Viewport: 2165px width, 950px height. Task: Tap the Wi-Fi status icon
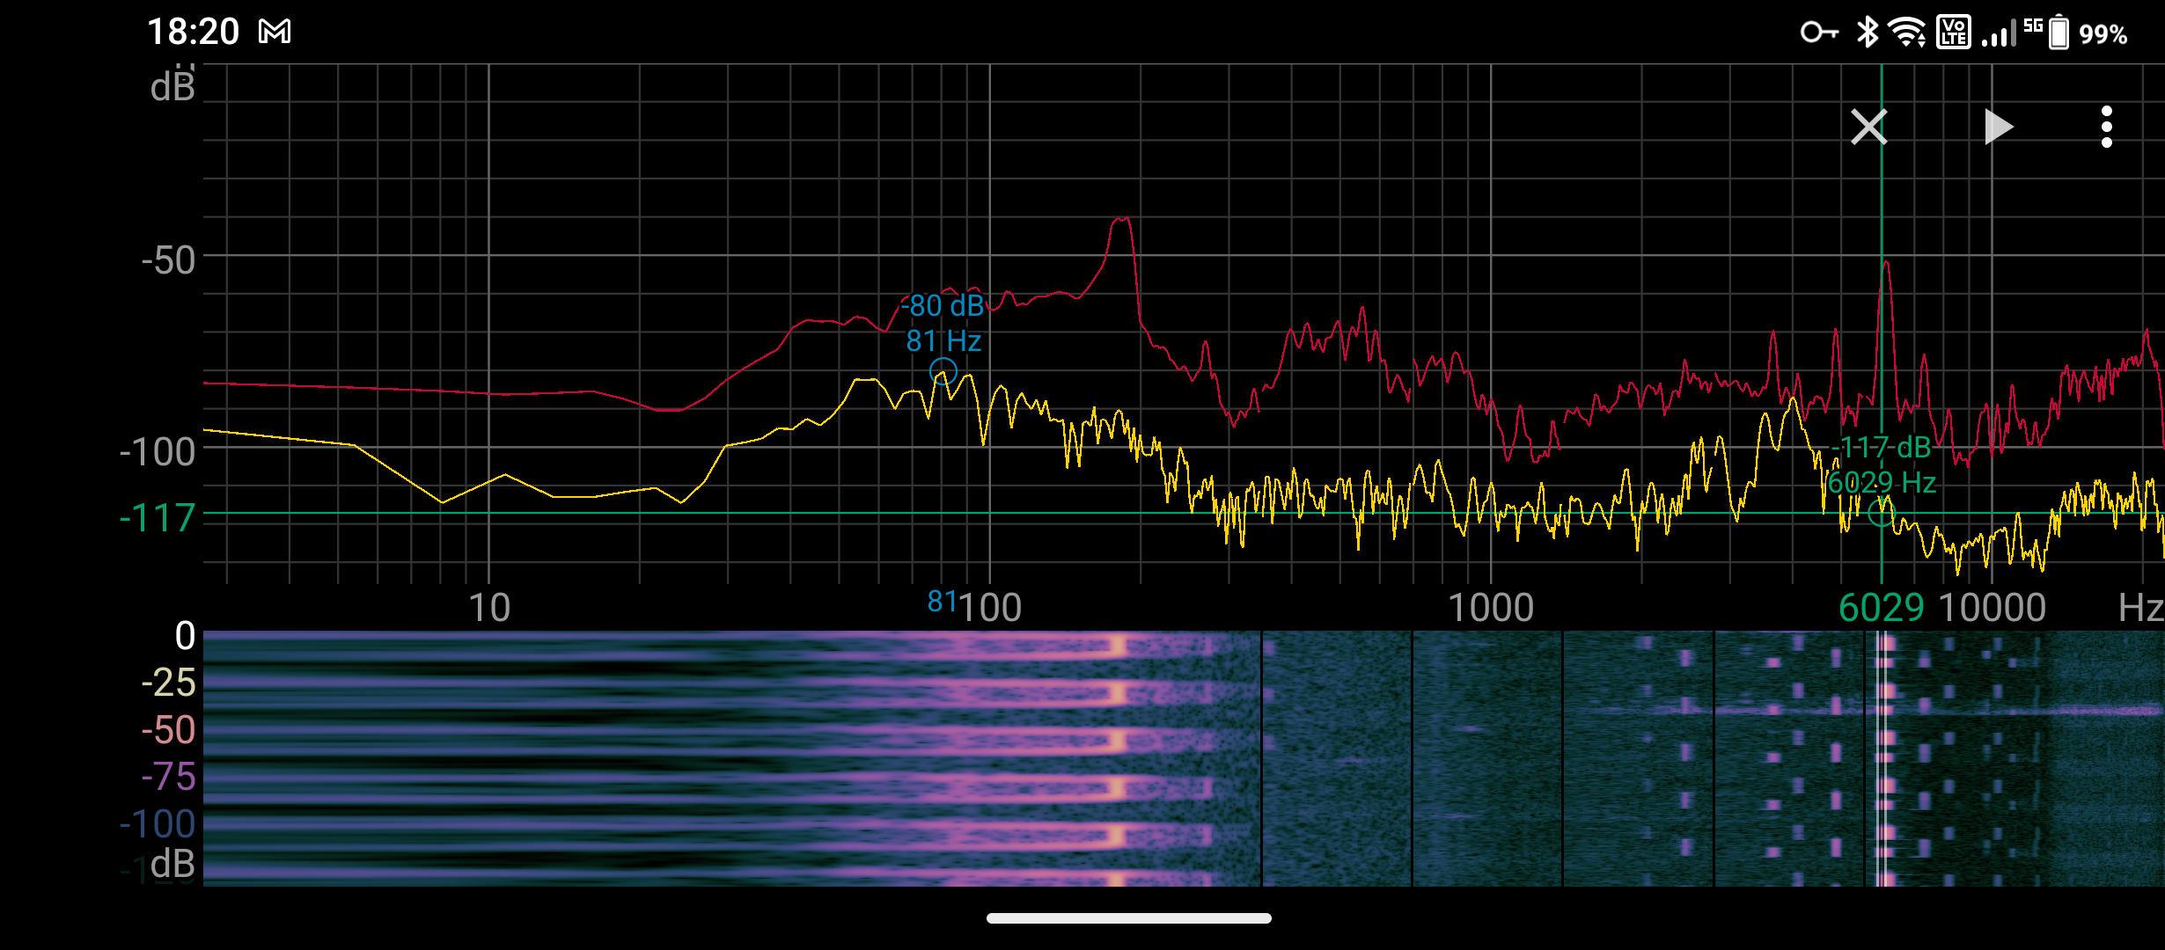[1907, 33]
